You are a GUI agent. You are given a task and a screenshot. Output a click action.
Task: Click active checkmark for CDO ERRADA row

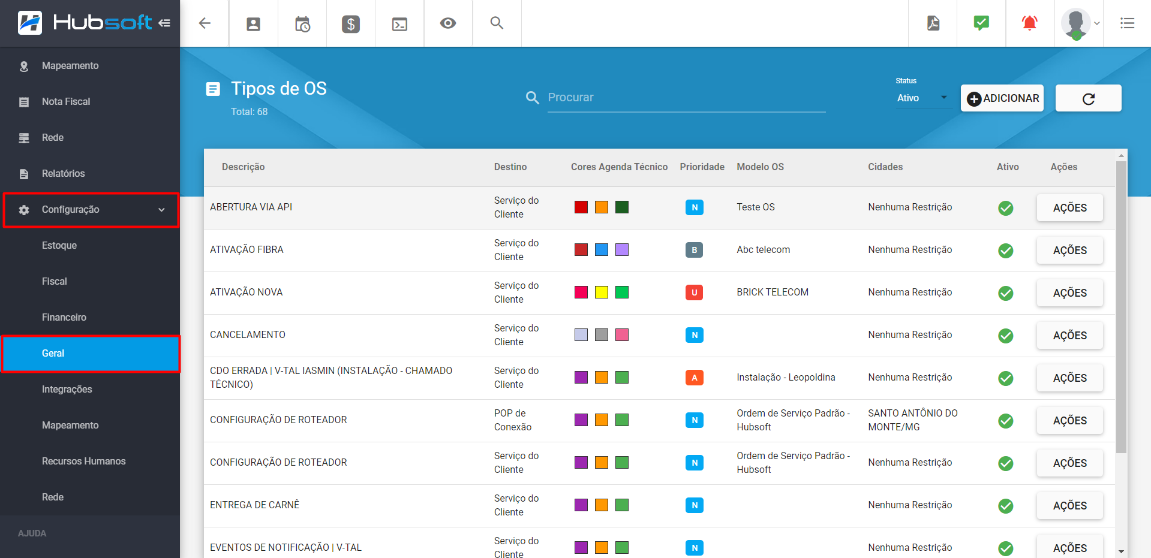pyautogui.click(x=1006, y=378)
